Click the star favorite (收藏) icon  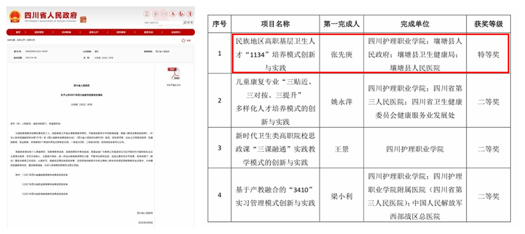pyautogui.click(x=183, y=40)
